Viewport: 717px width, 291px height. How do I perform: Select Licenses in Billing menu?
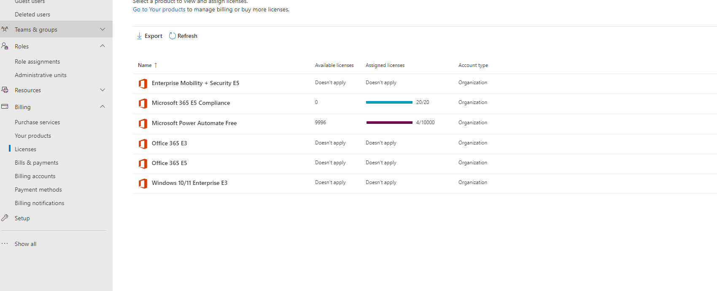(x=25, y=149)
